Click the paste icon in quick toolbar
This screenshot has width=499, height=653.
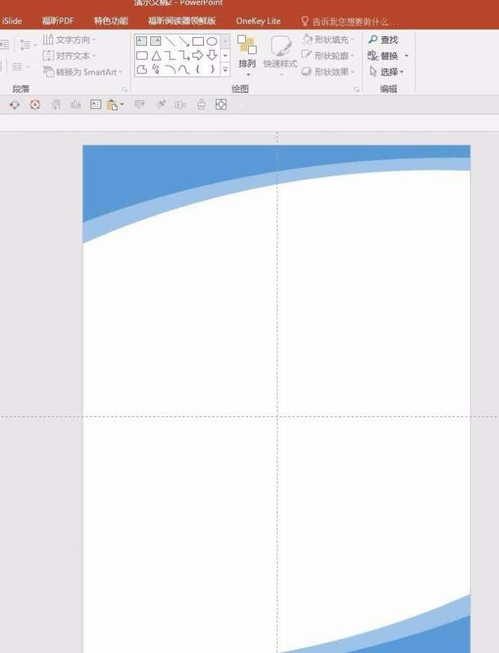click(113, 105)
